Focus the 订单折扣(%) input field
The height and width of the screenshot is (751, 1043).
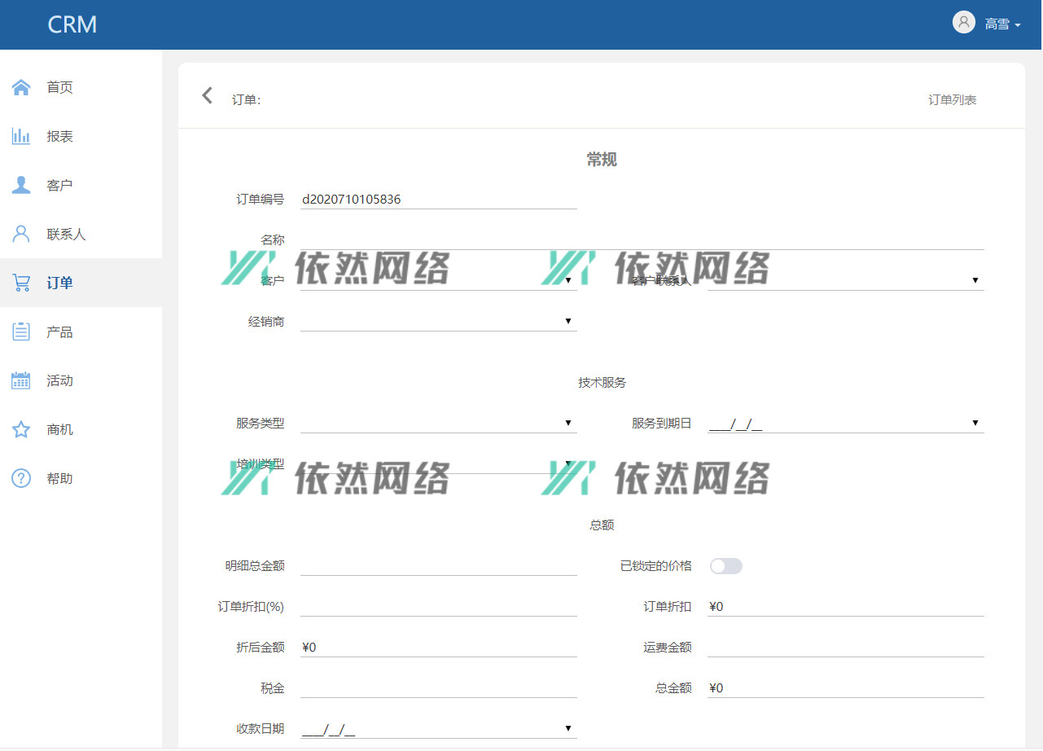click(438, 606)
